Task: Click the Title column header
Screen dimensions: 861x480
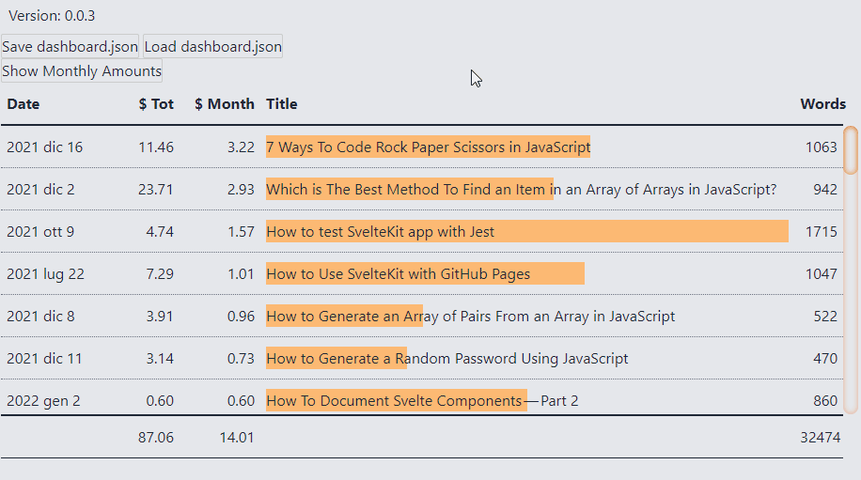Action: point(282,104)
